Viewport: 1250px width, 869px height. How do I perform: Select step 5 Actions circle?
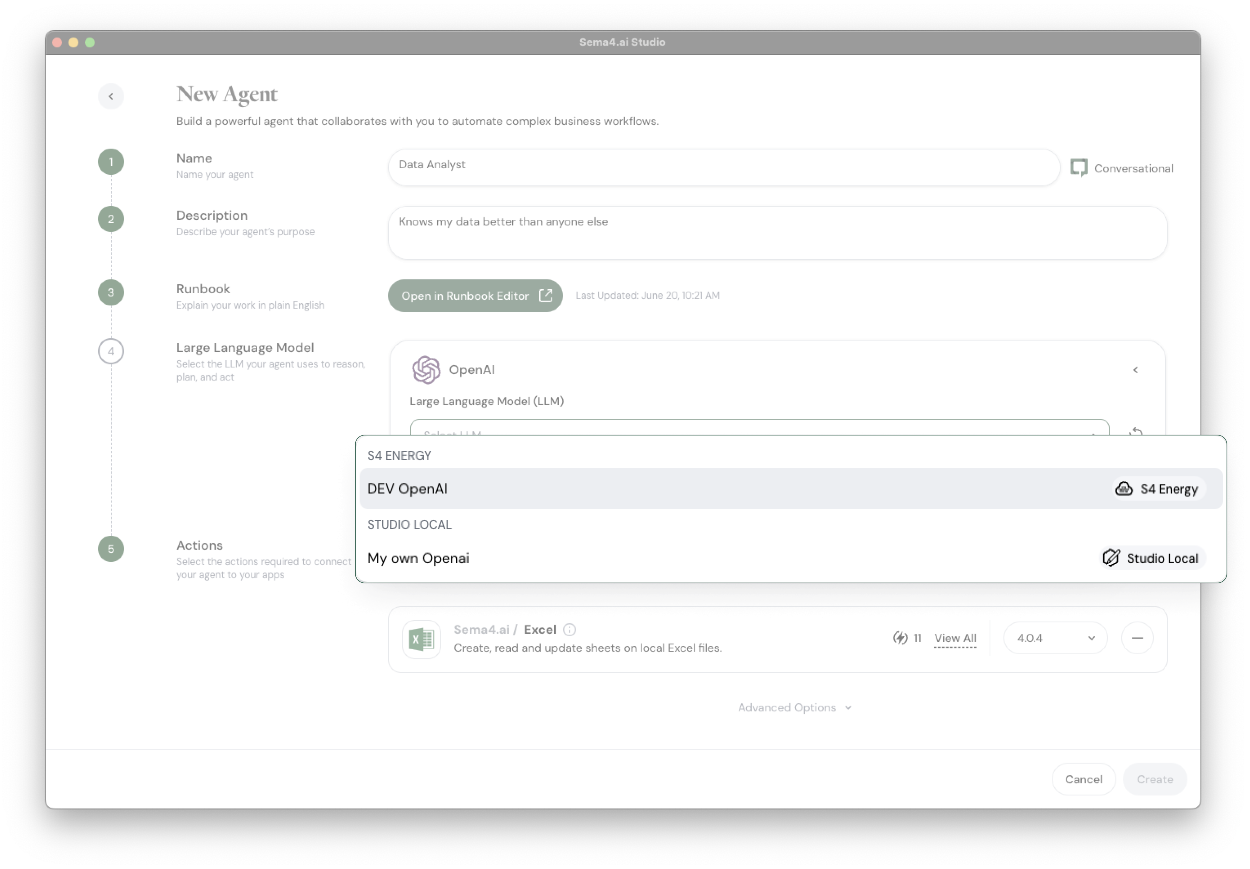pos(110,548)
